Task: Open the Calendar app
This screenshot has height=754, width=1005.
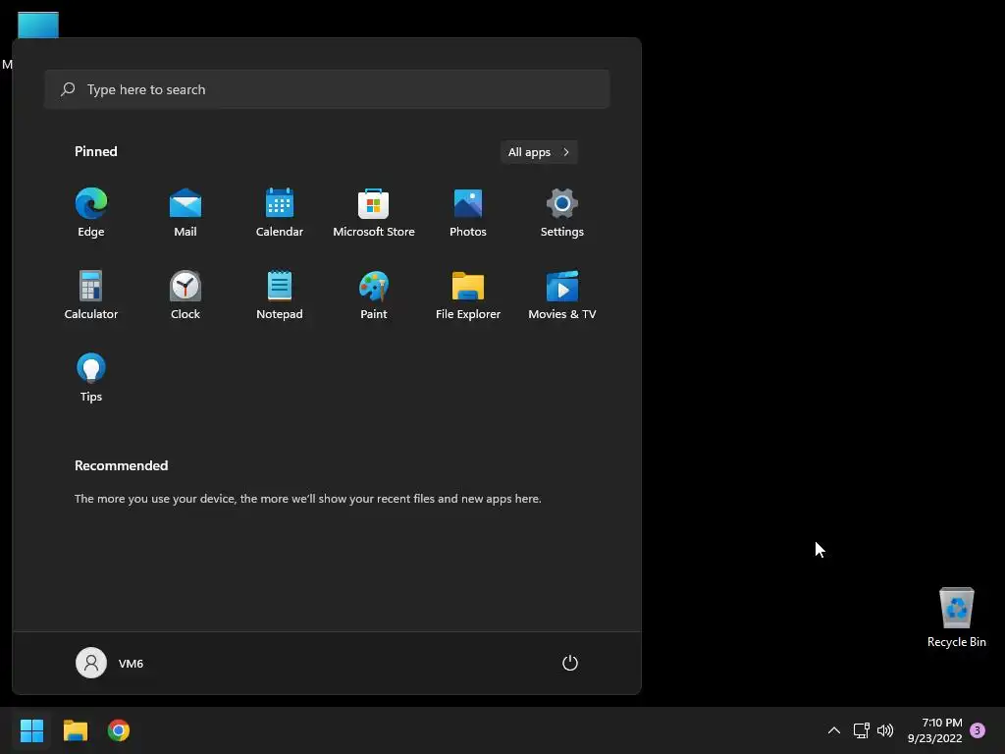Action: tap(280, 213)
